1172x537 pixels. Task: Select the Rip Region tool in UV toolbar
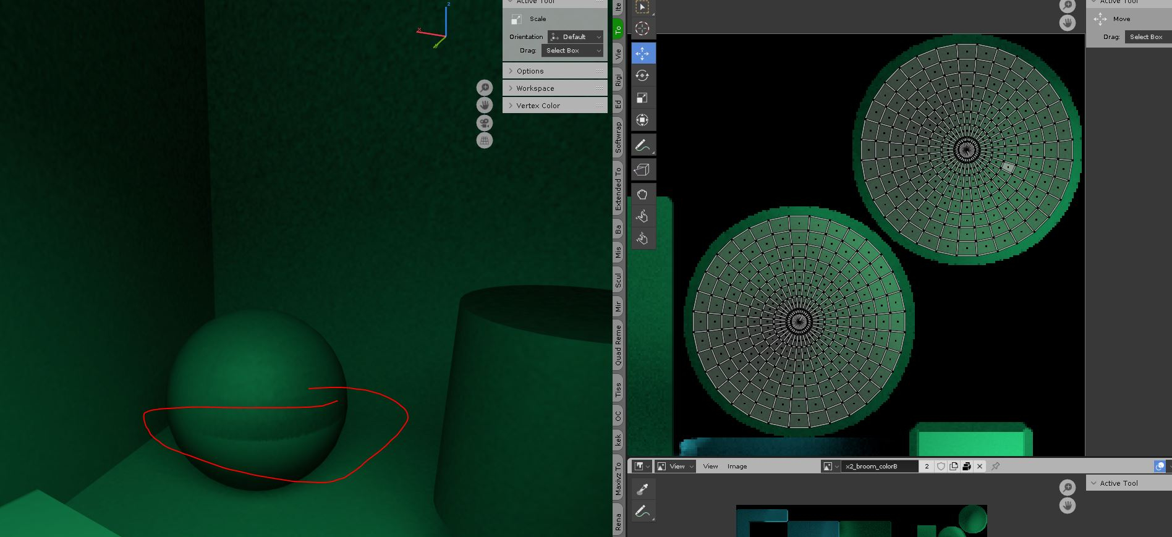[642, 170]
